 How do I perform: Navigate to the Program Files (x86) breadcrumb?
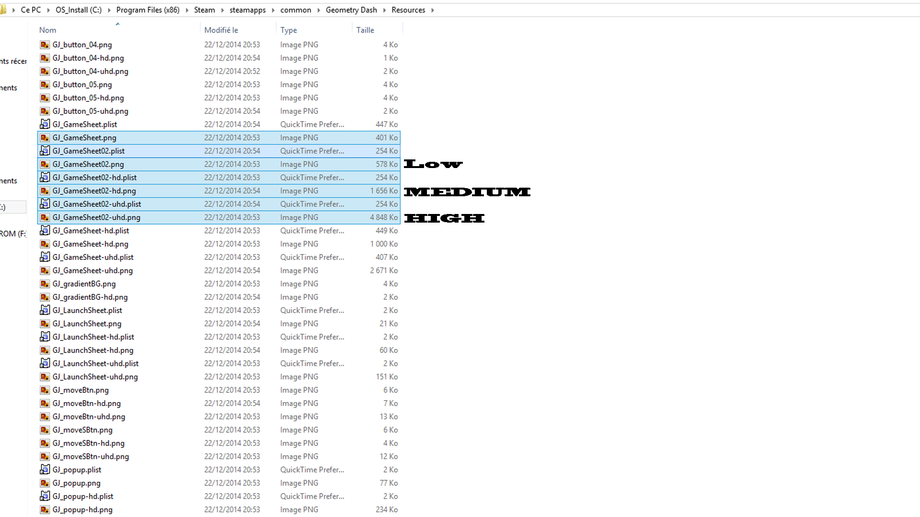(148, 10)
